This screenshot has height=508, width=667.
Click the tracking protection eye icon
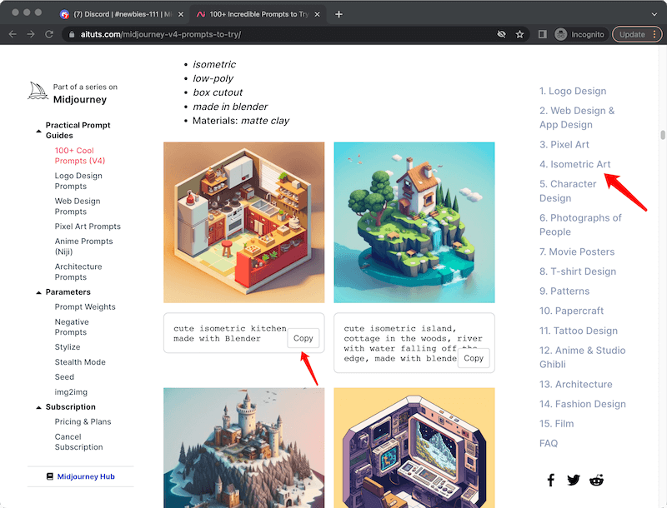click(x=501, y=34)
